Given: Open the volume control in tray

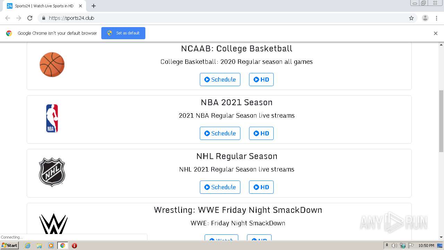Looking at the screenshot, I should click(x=394, y=245).
